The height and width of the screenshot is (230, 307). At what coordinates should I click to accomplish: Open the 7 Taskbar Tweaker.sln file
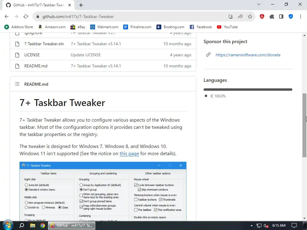coord(44,44)
